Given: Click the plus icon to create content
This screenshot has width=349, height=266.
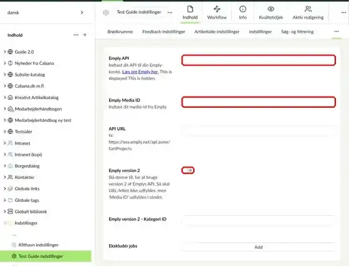Looking at the screenshot, I should (85, 35).
